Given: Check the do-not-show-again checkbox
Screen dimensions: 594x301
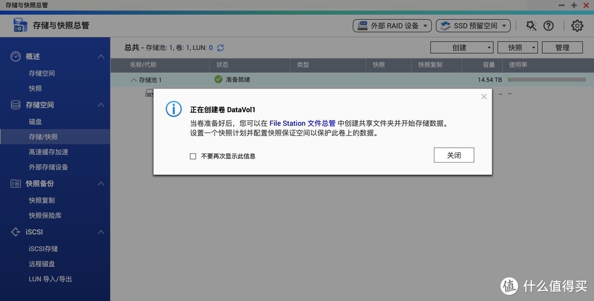Looking at the screenshot, I should click(193, 156).
